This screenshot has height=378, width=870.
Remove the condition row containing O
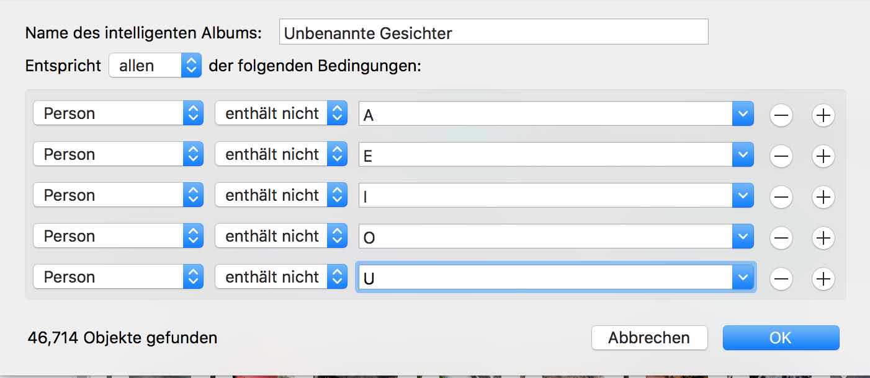[x=781, y=238]
